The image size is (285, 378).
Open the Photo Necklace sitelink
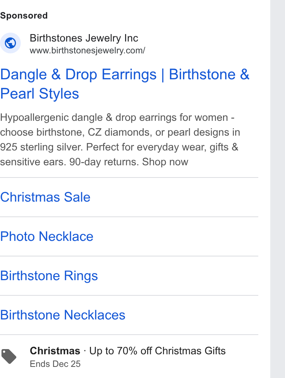point(47,236)
